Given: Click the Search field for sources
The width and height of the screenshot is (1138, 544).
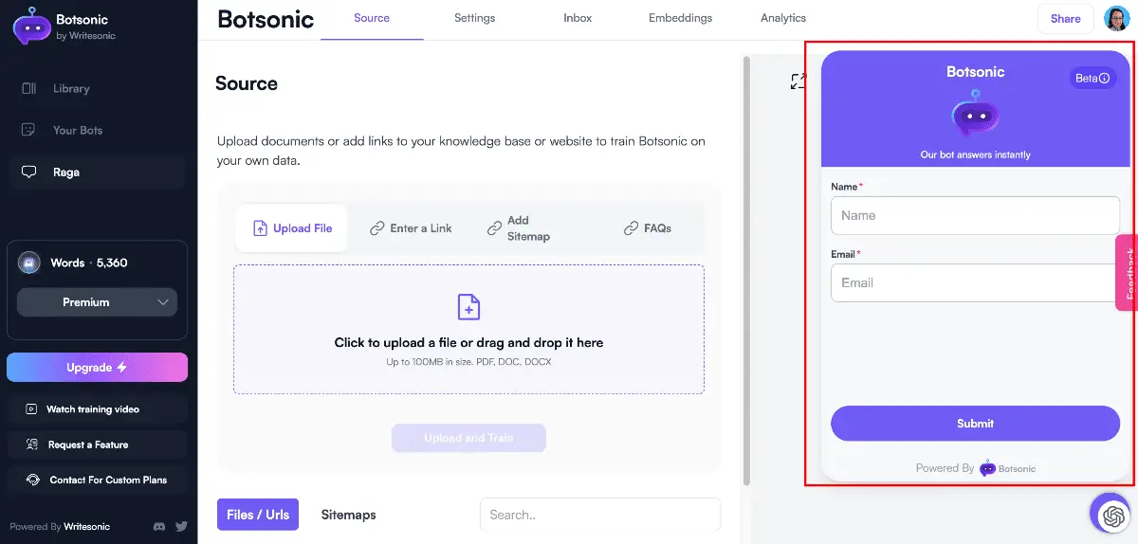Looking at the screenshot, I should pos(600,515).
